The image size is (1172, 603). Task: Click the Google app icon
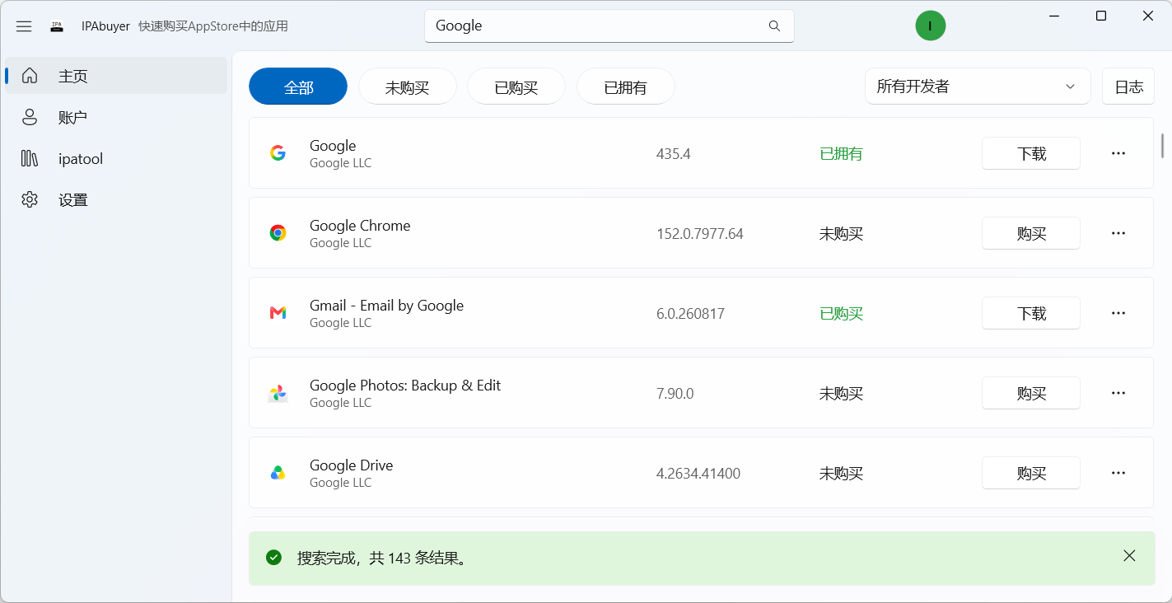pyautogui.click(x=278, y=153)
